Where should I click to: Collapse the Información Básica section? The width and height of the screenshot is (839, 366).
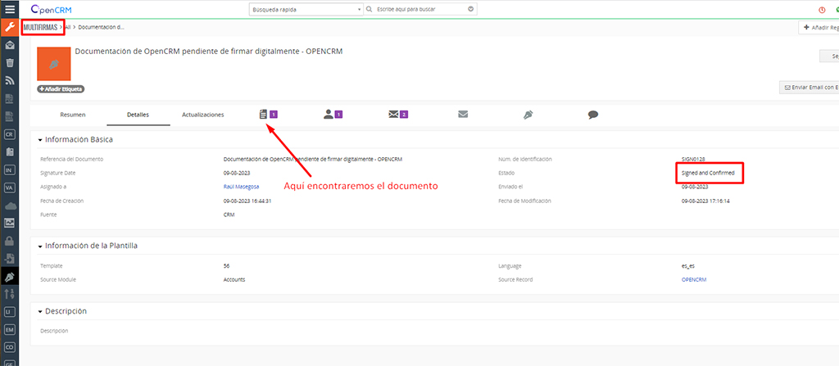(x=40, y=140)
